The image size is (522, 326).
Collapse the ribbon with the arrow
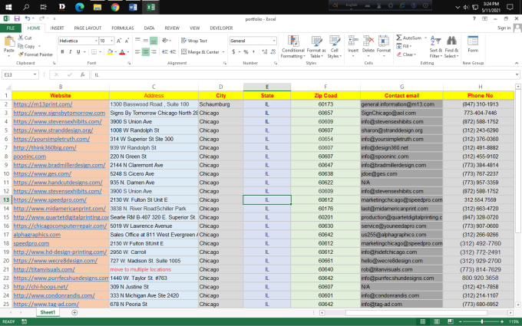517,63
